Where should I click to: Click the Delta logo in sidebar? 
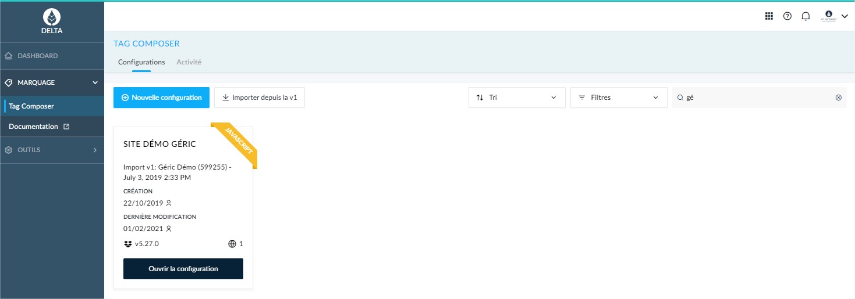52,21
